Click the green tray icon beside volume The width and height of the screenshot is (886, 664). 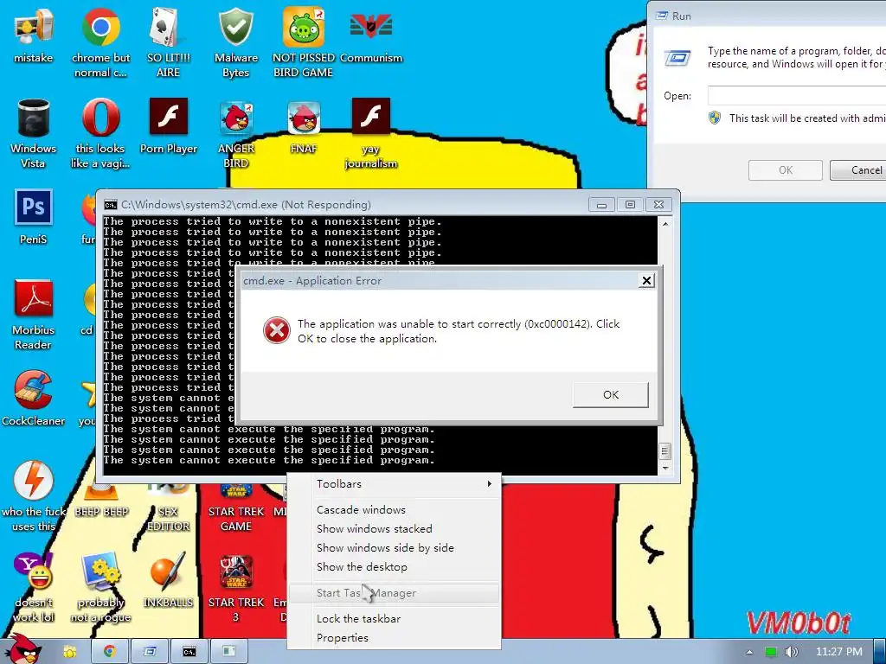pos(771,652)
